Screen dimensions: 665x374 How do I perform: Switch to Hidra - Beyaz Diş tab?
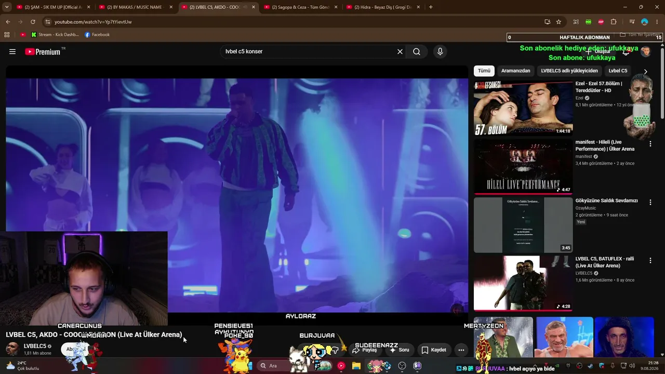[383, 7]
